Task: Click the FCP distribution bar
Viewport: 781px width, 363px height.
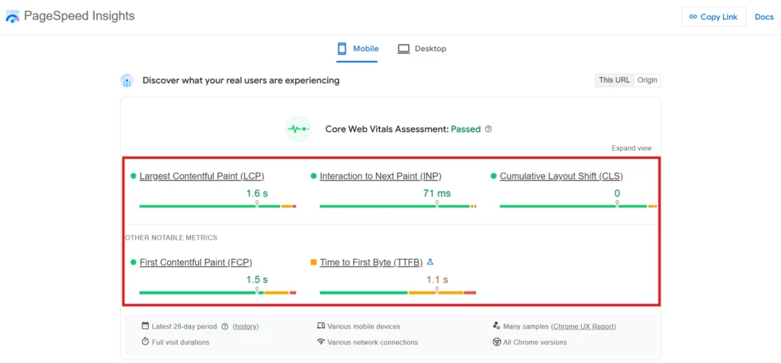Action: (x=217, y=292)
